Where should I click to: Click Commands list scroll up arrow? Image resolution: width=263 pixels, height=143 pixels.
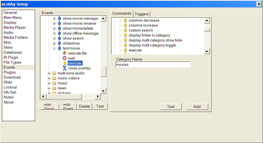207,20
